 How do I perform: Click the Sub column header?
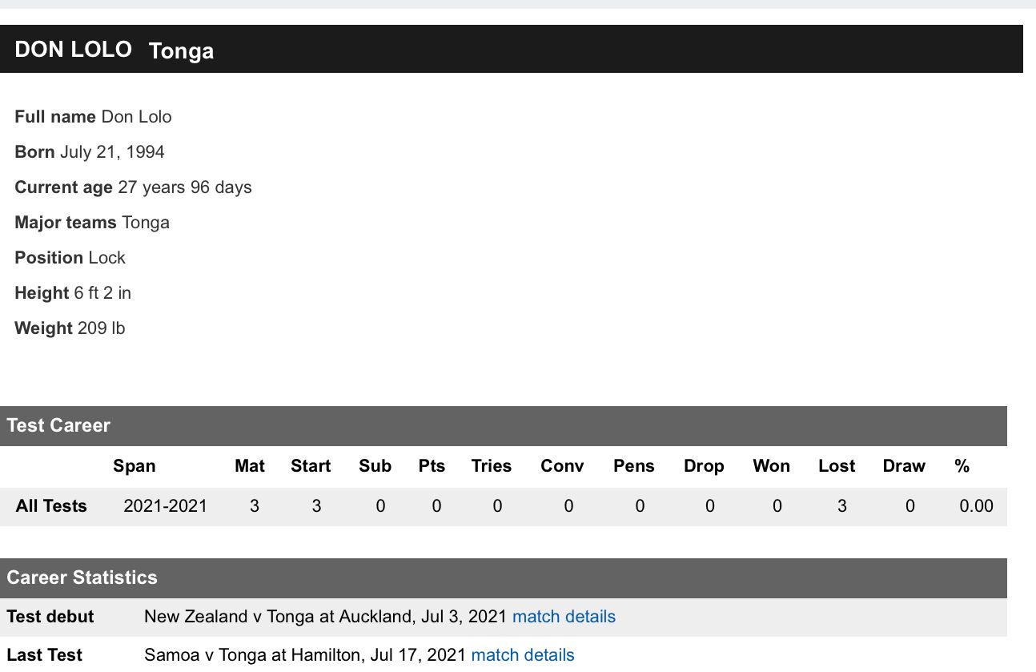tap(375, 466)
